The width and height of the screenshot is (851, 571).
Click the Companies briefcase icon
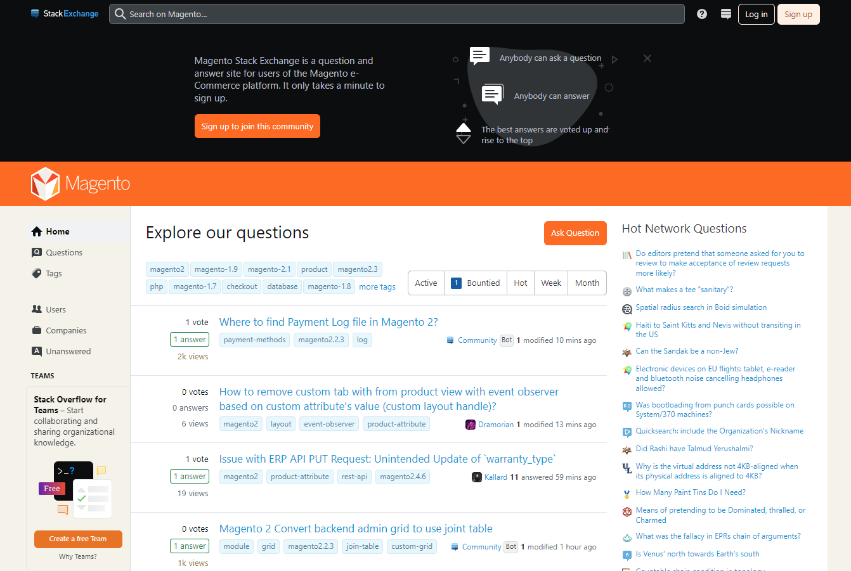coord(37,330)
